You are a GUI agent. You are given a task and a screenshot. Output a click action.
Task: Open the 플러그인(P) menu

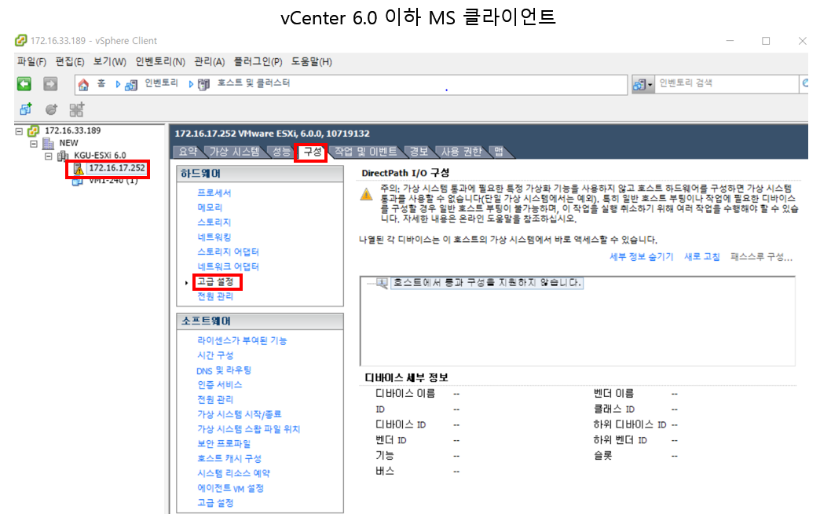click(x=258, y=61)
